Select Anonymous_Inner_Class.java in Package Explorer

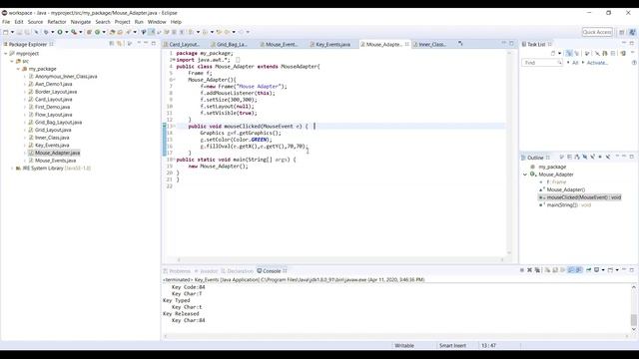(x=66, y=77)
